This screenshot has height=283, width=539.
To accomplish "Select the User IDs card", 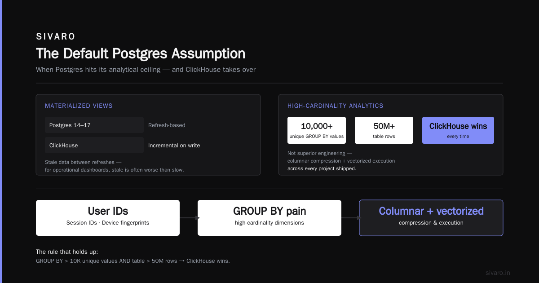I will [108, 218].
